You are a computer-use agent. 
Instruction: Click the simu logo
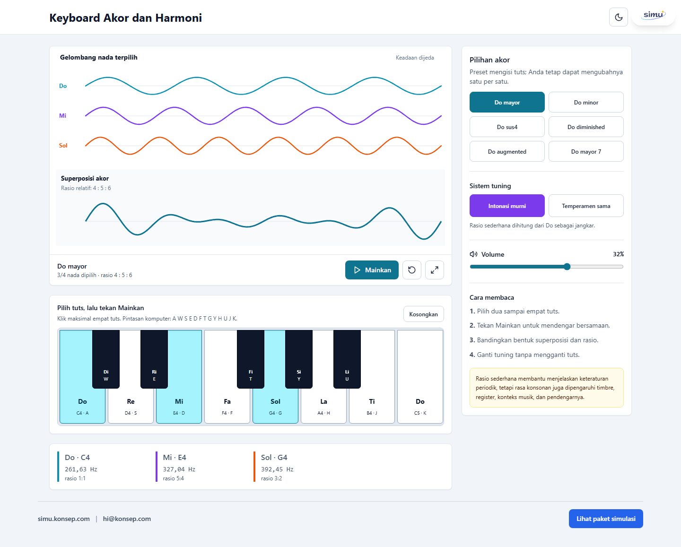point(654,15)
